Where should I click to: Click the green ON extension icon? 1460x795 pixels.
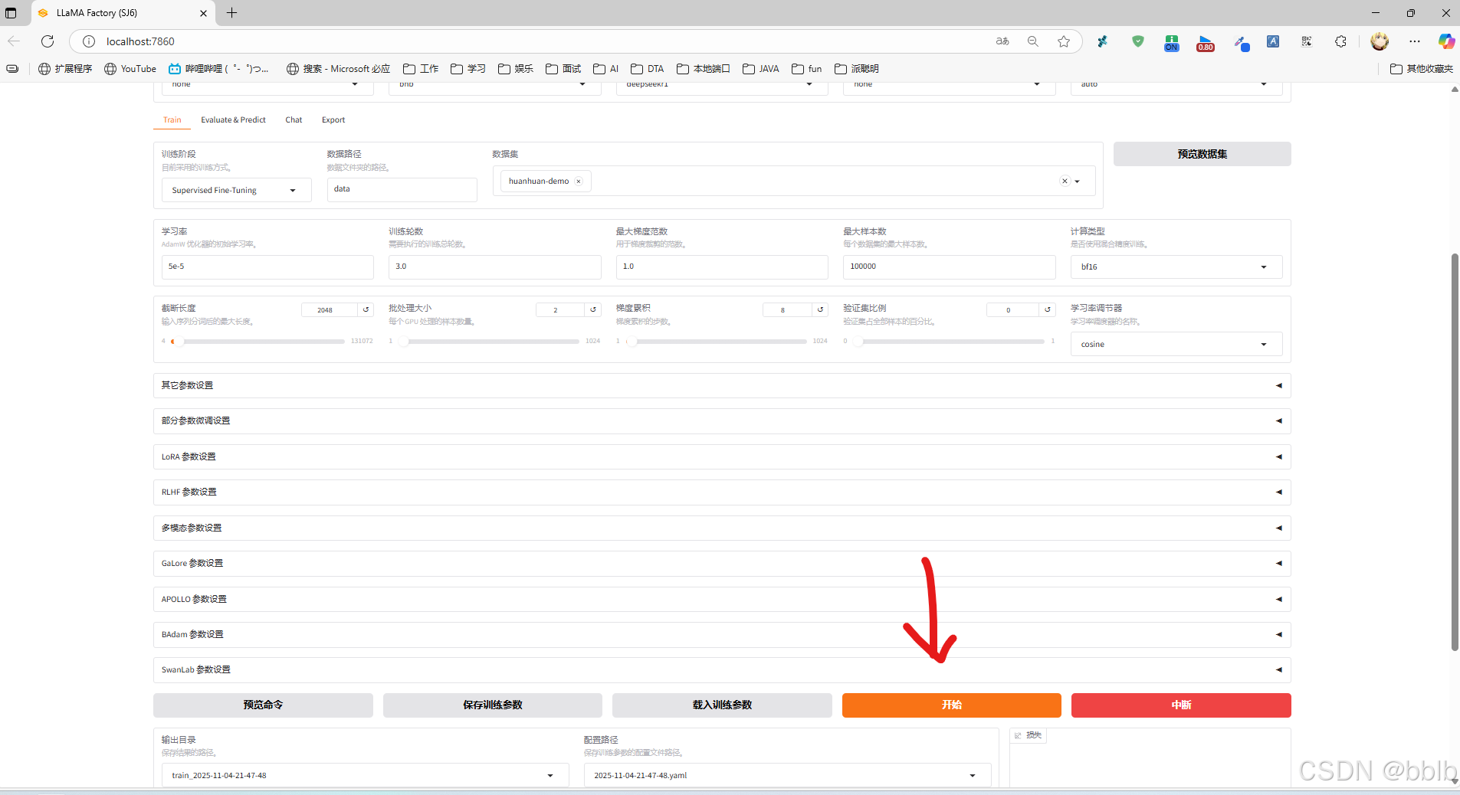click(x=1172, y=43)
